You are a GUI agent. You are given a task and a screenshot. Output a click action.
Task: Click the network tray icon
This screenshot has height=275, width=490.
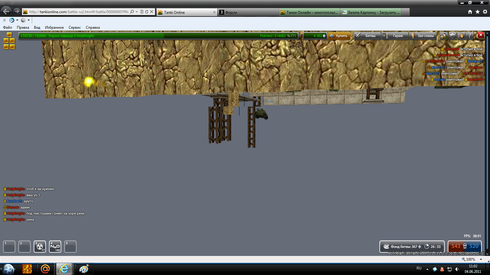(450, 269)
